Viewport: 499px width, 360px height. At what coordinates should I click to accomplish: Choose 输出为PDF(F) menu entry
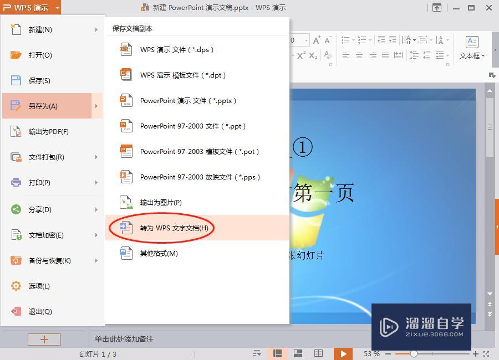point(53,131)
